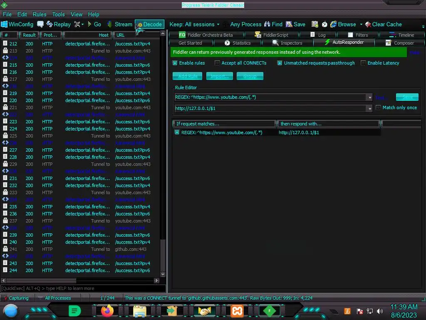Open the XAMPP taskbar icon
The image size is (426, 320).
coord(237,311)
